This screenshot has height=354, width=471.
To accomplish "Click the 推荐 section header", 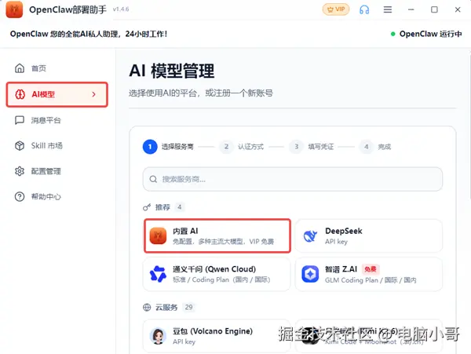I will (x=162, y=207).
